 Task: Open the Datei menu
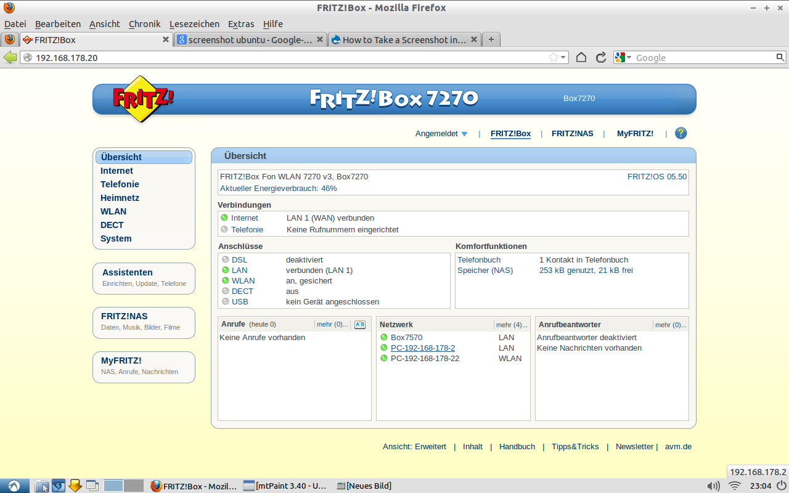[x=15, y=24]
